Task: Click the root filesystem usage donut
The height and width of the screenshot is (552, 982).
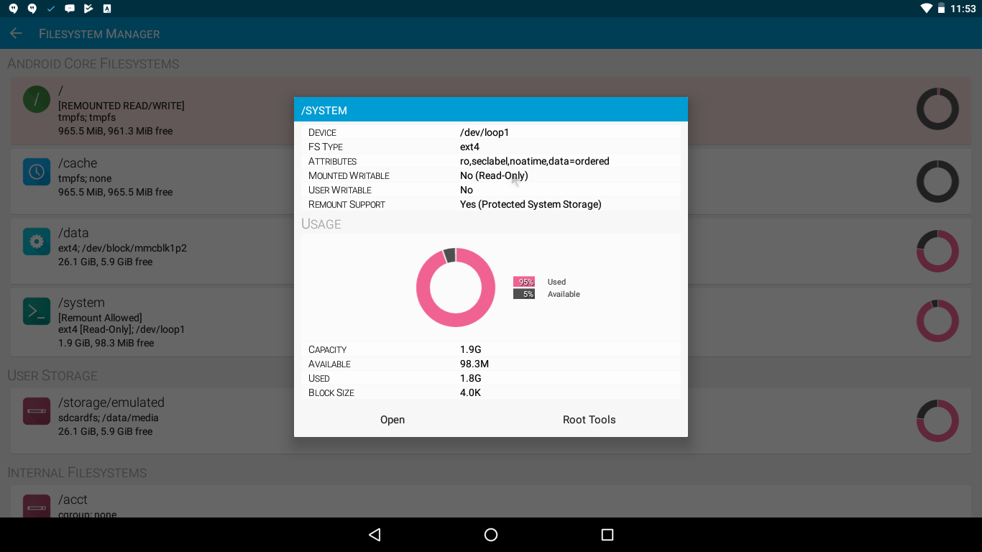Action: 937,109
